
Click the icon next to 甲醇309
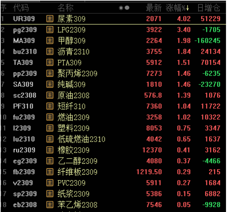[x=50, y=41]
